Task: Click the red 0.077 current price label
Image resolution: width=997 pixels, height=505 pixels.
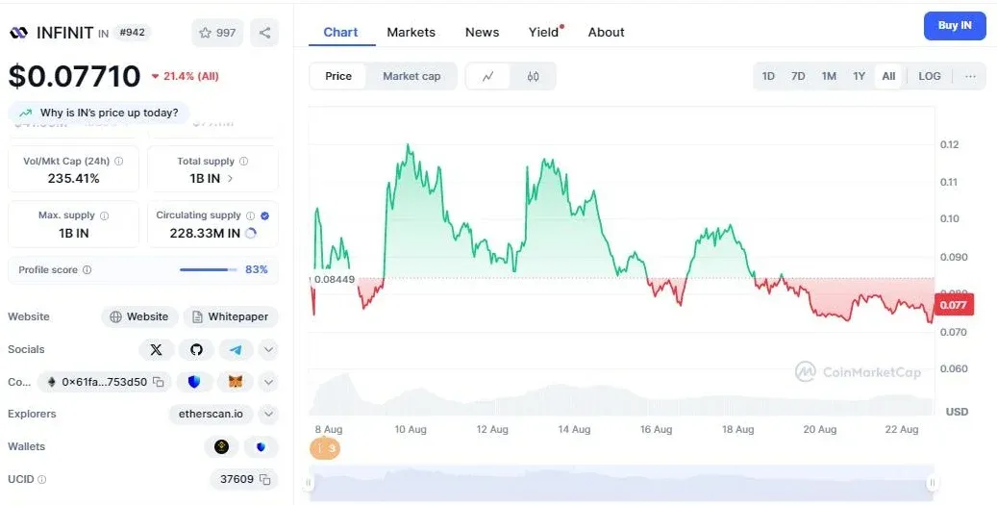Action: pyautogui.click(x=953, y=305)
